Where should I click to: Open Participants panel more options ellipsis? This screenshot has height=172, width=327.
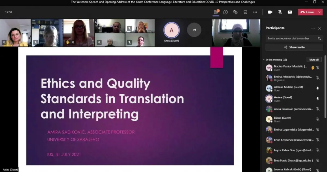click(313, 28)
